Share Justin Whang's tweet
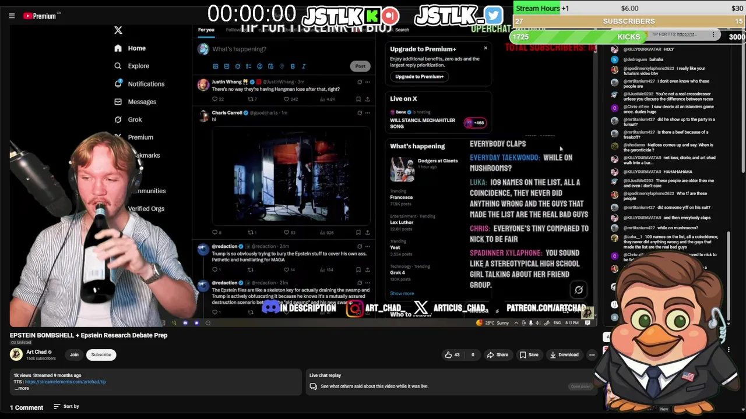This screenshot has width=746, height=419. pos(367,100)
